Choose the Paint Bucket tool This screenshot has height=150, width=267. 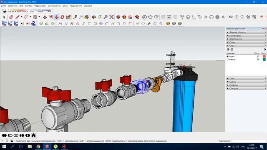click(x=87, y=17)
